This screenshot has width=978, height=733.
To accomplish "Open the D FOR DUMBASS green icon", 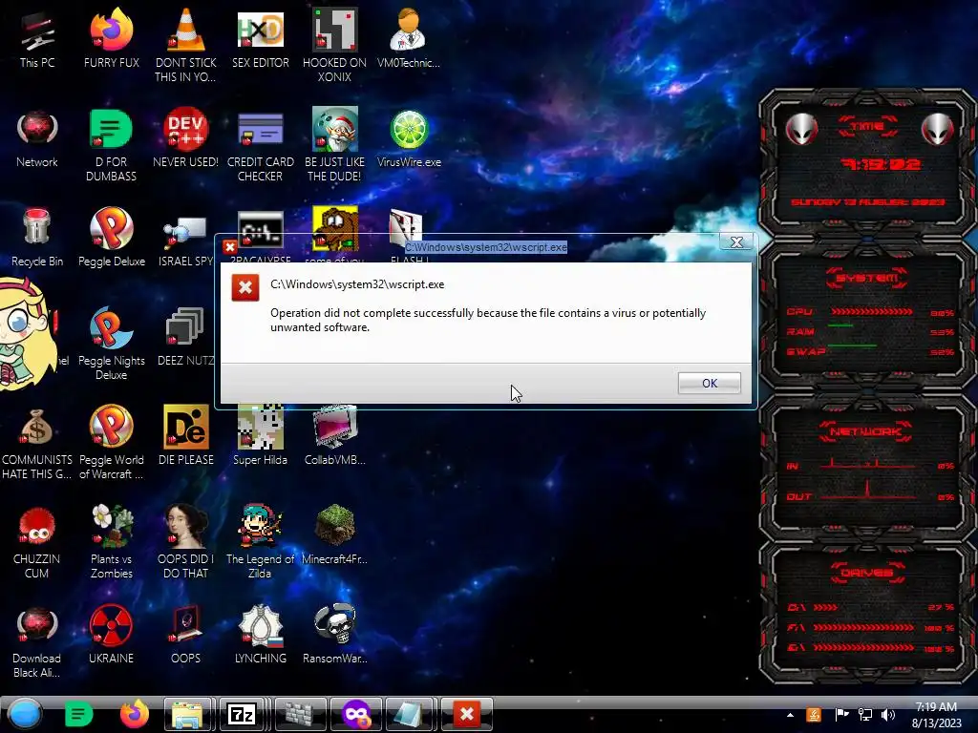I will (111, 145).
